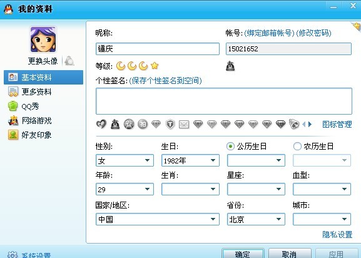The width and height of the screenshot is (361, 258).
Task: Open the 血型 blood type dropdown
Action: coord(322,189)
